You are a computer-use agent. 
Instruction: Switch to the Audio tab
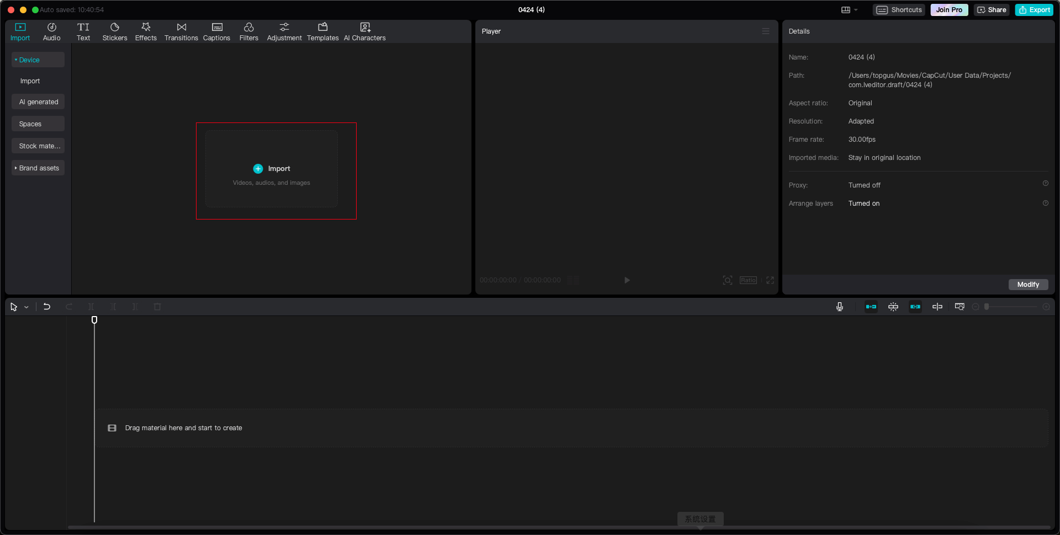click(x=52, y=32)
